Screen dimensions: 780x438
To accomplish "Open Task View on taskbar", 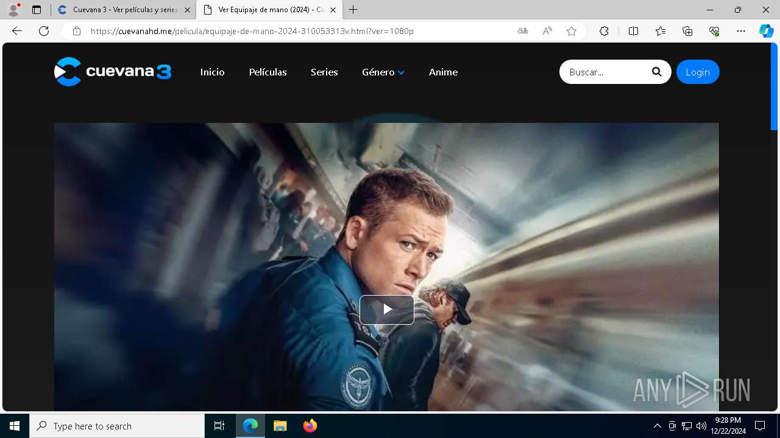I will click(x=219, y=426).
